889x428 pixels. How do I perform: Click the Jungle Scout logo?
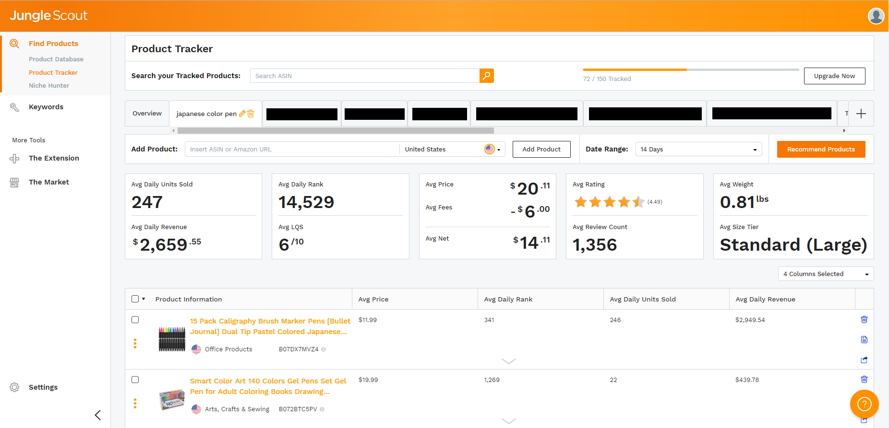(48, 15)
